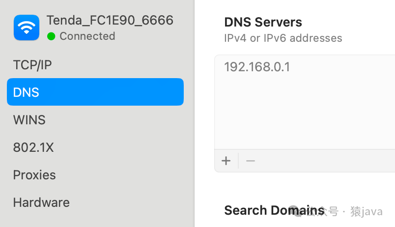Click the 猿java watermark text
The height and width of the screenshot is (227, 395).
click(x=366, y=211)
